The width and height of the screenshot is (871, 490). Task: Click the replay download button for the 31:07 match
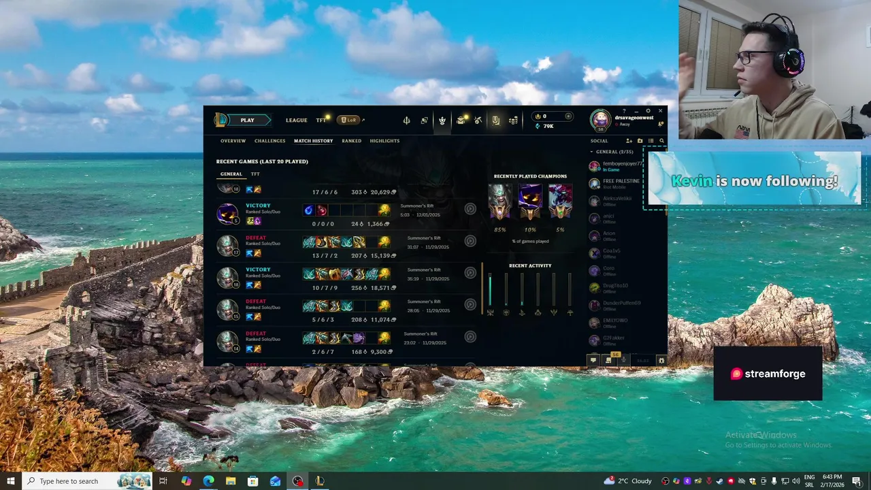pos(470,241)
